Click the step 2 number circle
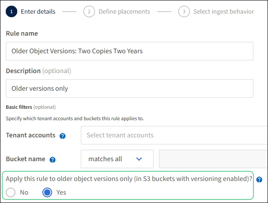 (x=89, y=11)
